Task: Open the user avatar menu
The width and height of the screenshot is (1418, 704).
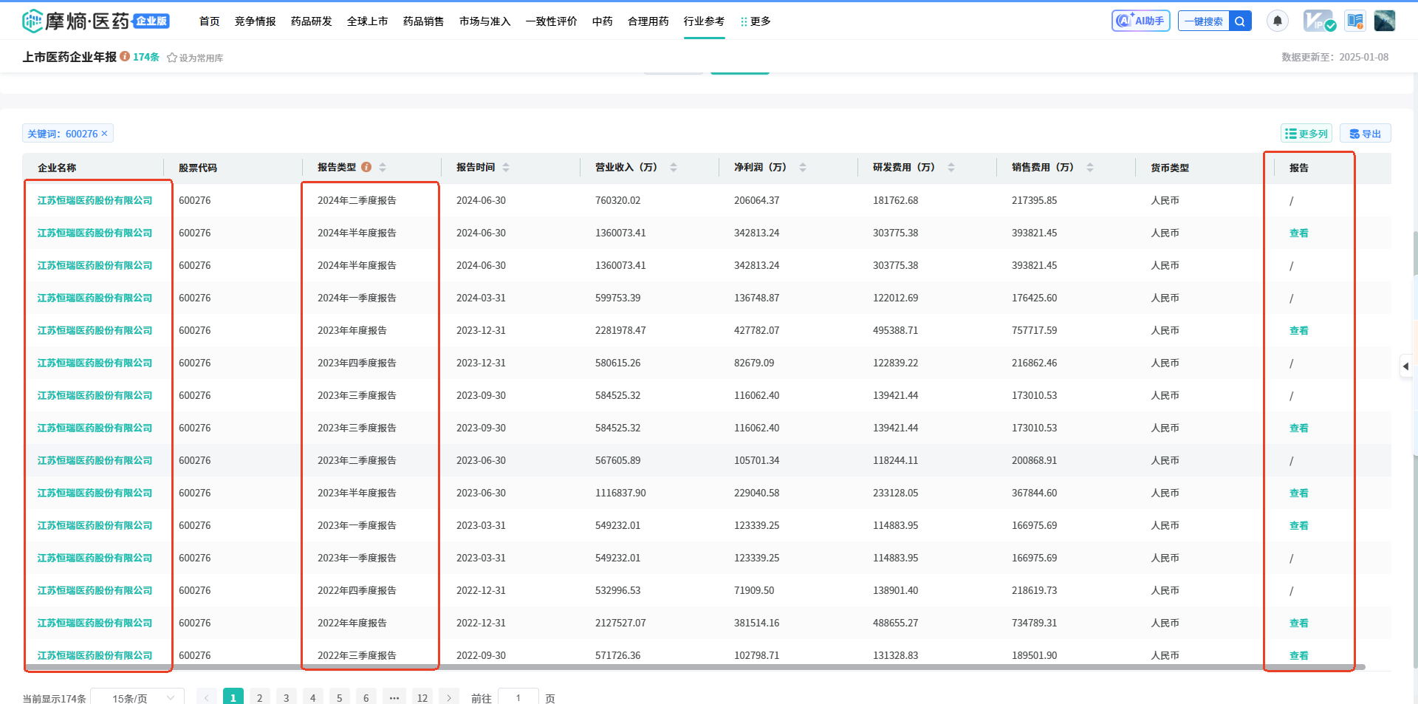Action: click(1385, 21)
